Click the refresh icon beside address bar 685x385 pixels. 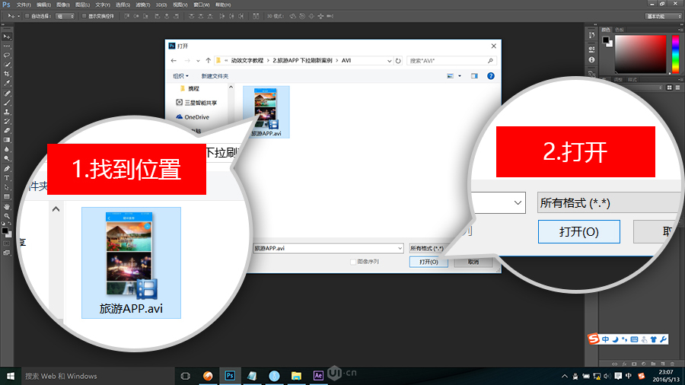click(x=398, y=60)
